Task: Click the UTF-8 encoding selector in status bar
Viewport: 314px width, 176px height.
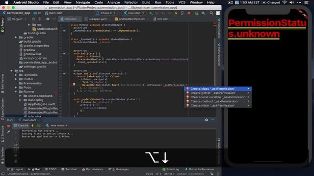Action: coord(169,174)
